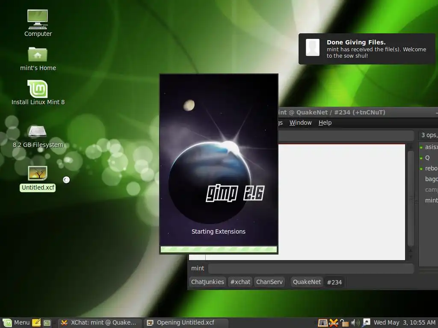Select user asis... in XChat user list
The width and height of the screenshot is (438, 328).
428,147
